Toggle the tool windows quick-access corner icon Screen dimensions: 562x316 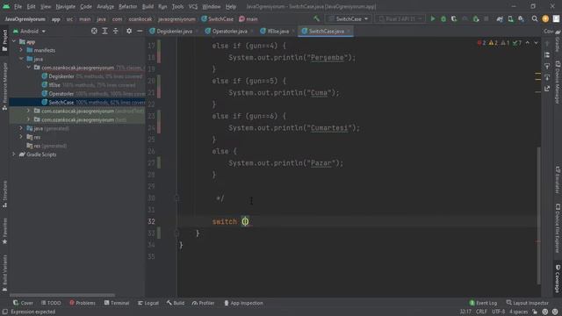pyautogui.click(x=4, y=312)
